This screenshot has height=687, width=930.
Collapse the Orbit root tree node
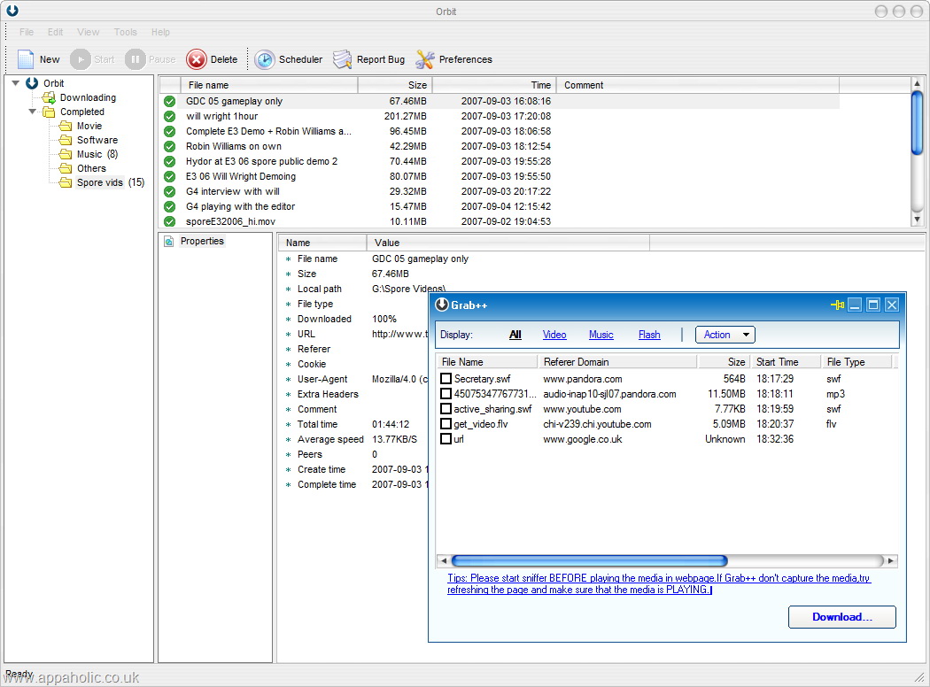(15, 83)
